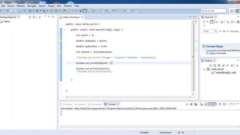
Task: Collapse All in Package Explorer
Action: click(x=30, y=17)
